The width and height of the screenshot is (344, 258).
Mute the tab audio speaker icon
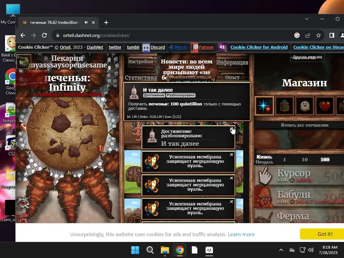coord(86,23)
